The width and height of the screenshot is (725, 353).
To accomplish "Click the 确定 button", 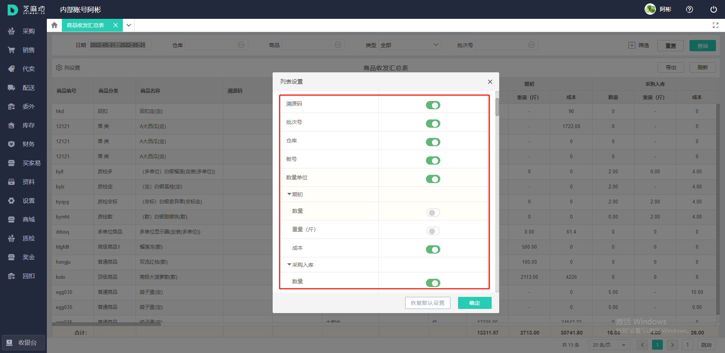I will click(x=475, y=303).
